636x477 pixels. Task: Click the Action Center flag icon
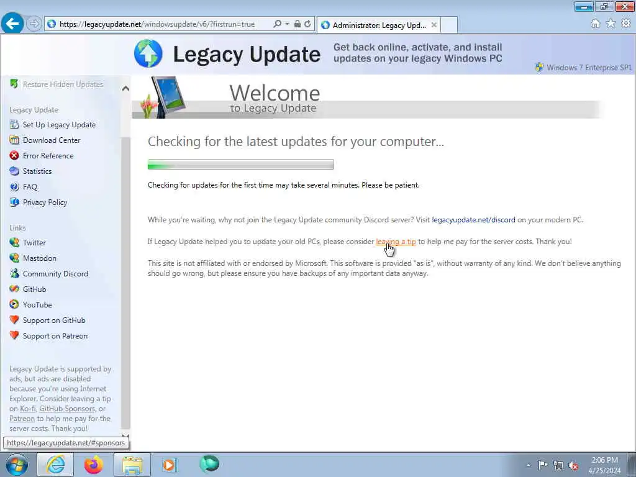[x=543, y=465]
